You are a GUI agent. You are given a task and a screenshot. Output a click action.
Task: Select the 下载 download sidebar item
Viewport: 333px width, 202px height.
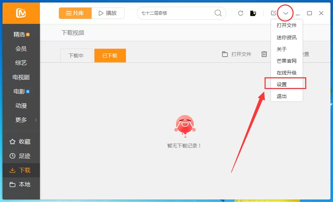point(21,170)
